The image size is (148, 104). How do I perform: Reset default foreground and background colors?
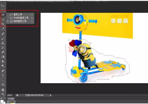[1, 98]
